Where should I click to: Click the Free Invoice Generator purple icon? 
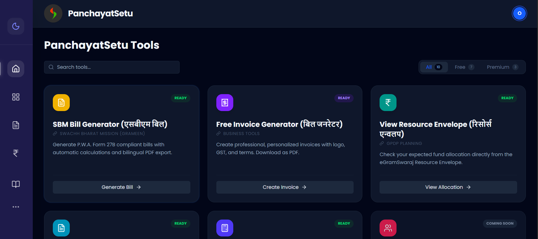[x=225, y=102]
